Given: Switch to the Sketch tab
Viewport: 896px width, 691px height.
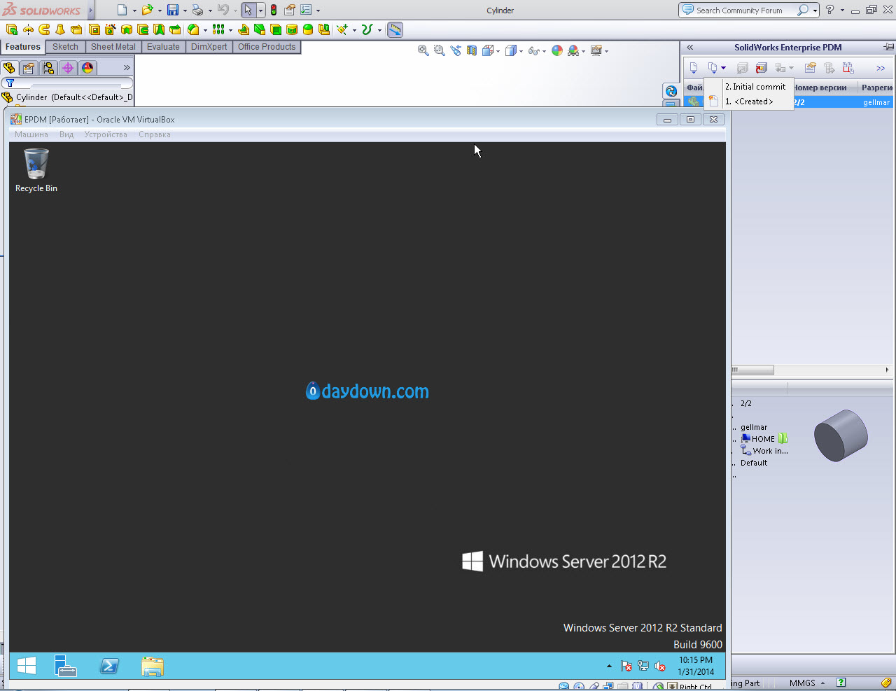Looking at the screenshot, I should (65, 47).
